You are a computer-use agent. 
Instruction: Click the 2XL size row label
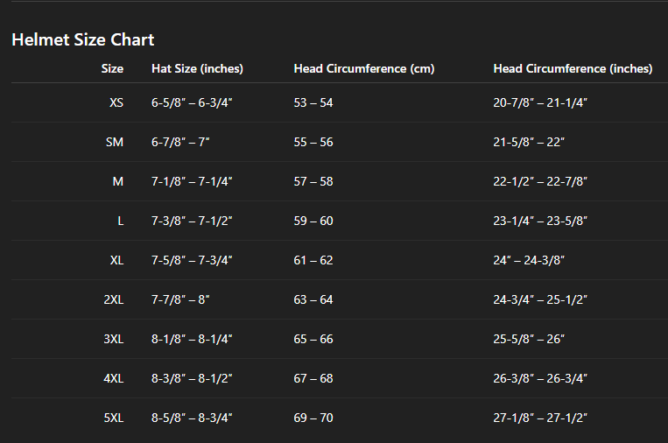[x=114, y=299]
